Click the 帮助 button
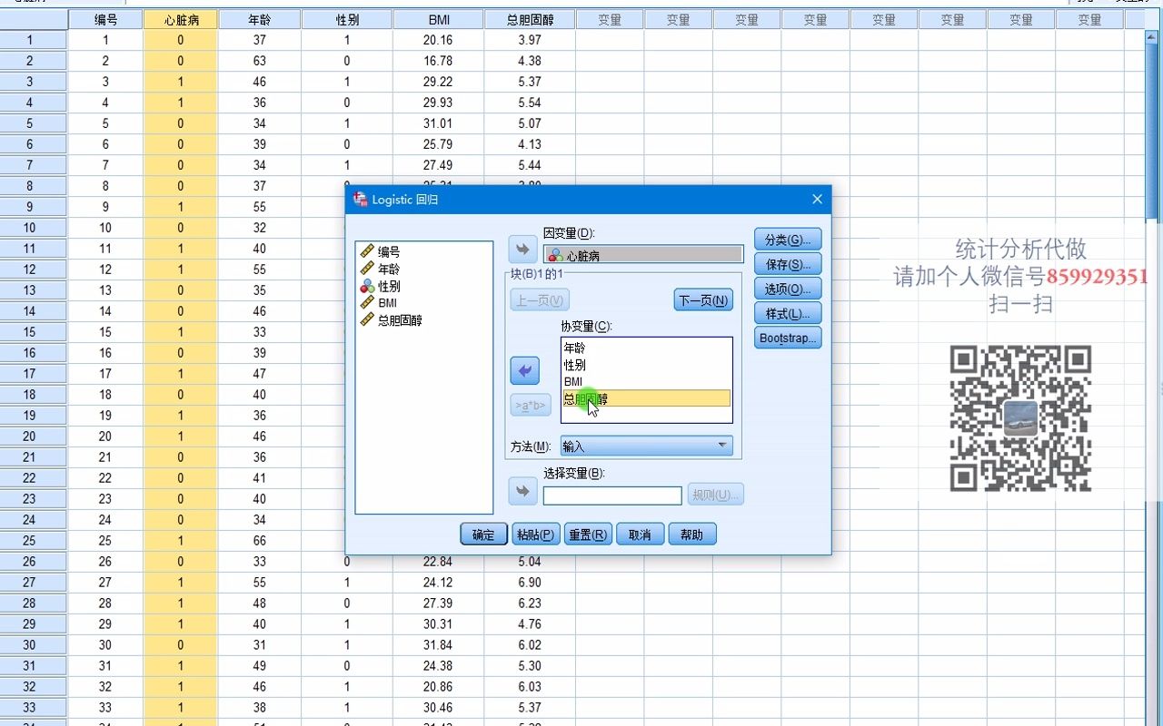 coord(691,535)
